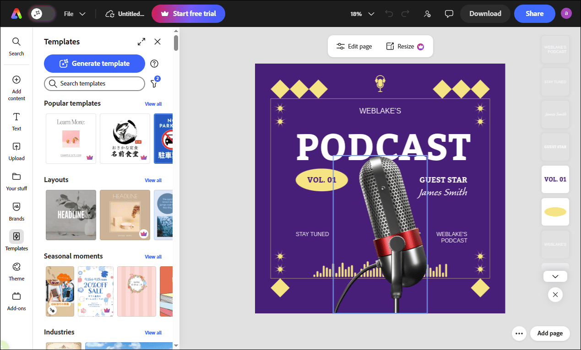Open the Edit page tab
This screenshot has height=350, width=581.
354,46
